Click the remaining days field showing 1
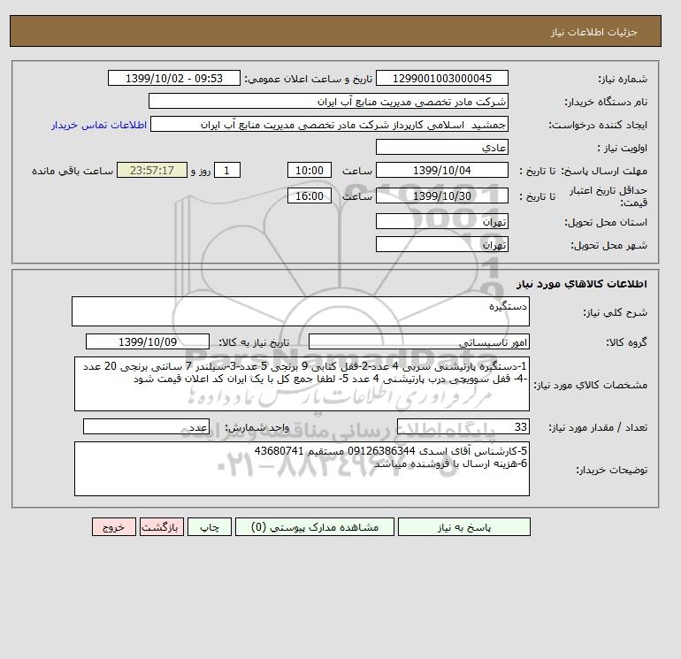 coord(227,171)
